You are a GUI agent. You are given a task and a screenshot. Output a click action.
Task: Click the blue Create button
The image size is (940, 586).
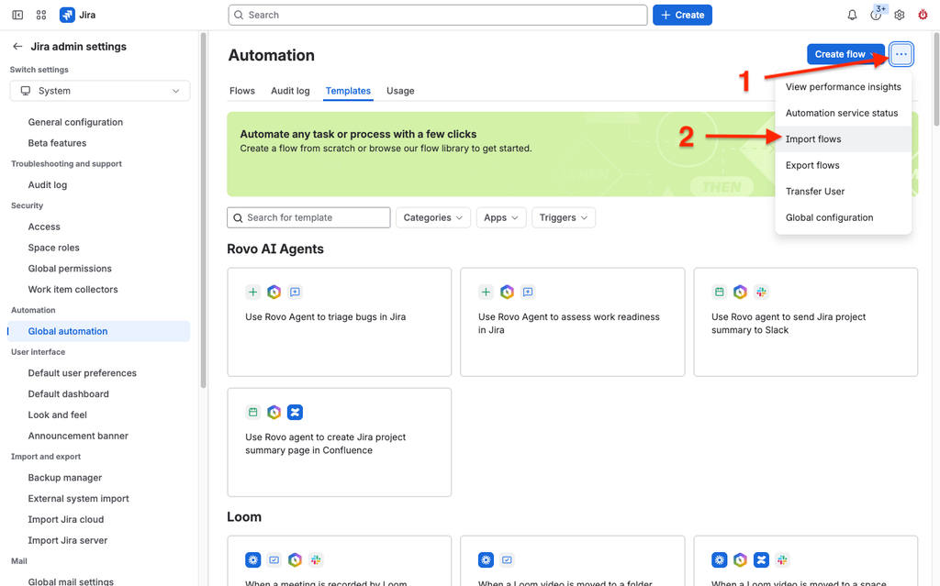tap(682, 15)
